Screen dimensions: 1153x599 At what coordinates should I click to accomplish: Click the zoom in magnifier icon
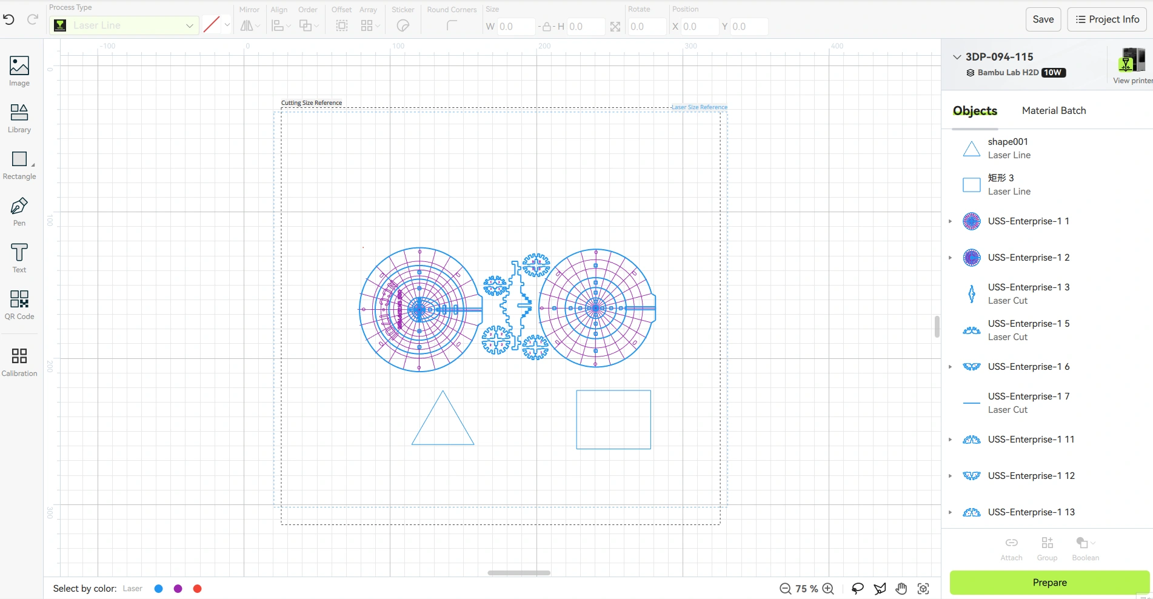[828, 589]
